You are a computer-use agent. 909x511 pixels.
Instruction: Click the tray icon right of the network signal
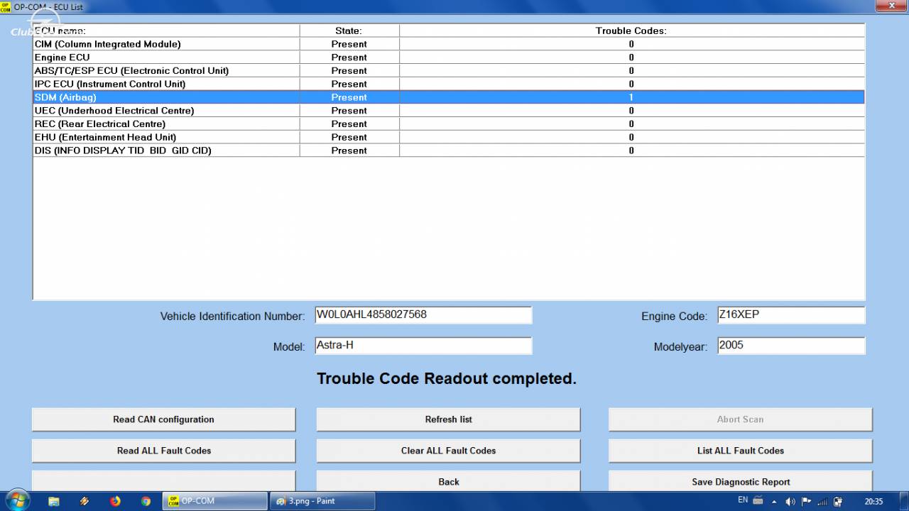tap(838, 502)
